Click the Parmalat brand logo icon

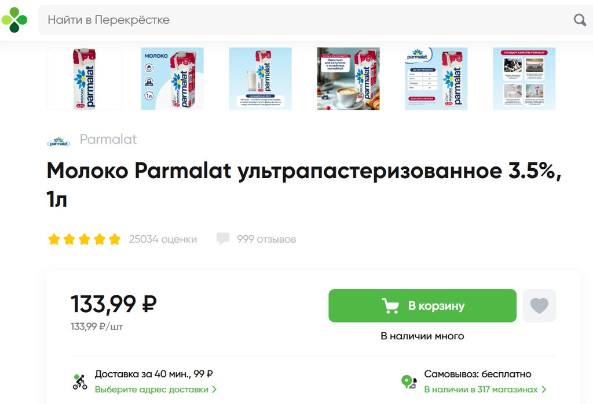pos(58,140)
